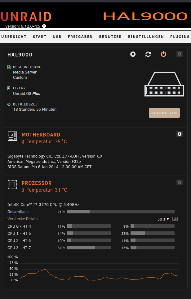Viewport: 191px width, 299px height.
Task: Click the reboot arrows icon
Action: (x=148, y=54)
